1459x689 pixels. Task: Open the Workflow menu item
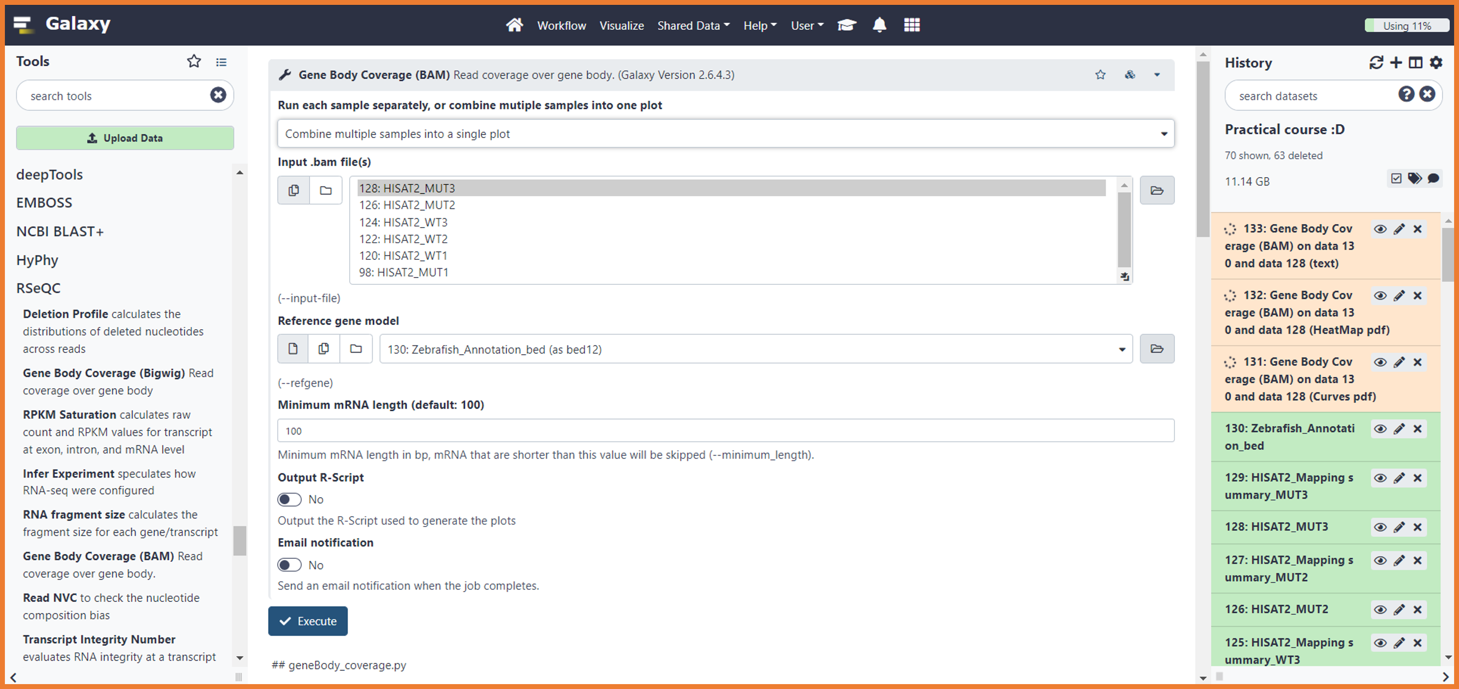click(x=561, y=25)
